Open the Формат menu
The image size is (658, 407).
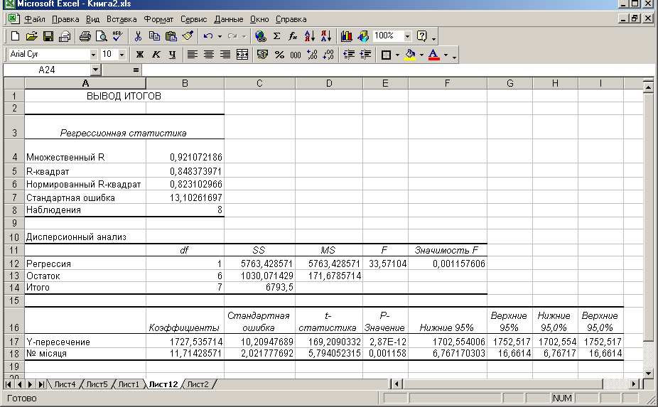coord(158,19)
